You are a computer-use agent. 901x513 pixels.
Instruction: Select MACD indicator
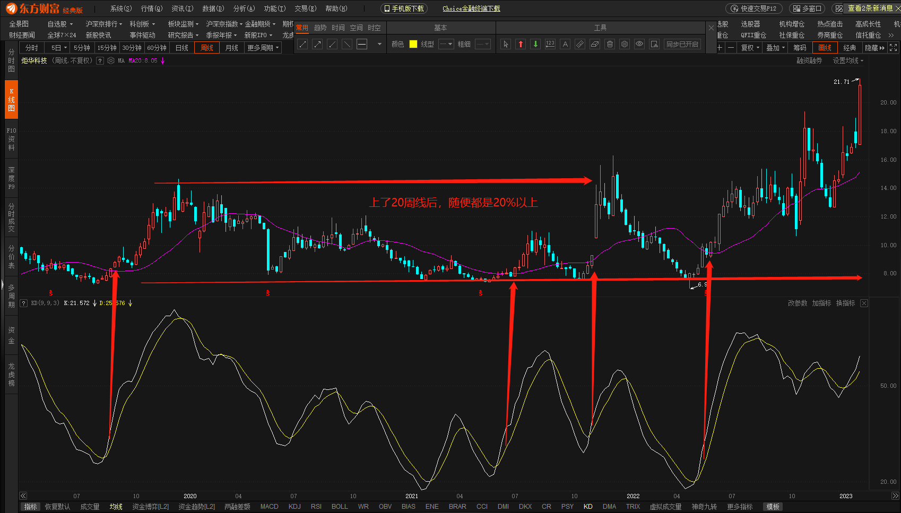(269, 507)
